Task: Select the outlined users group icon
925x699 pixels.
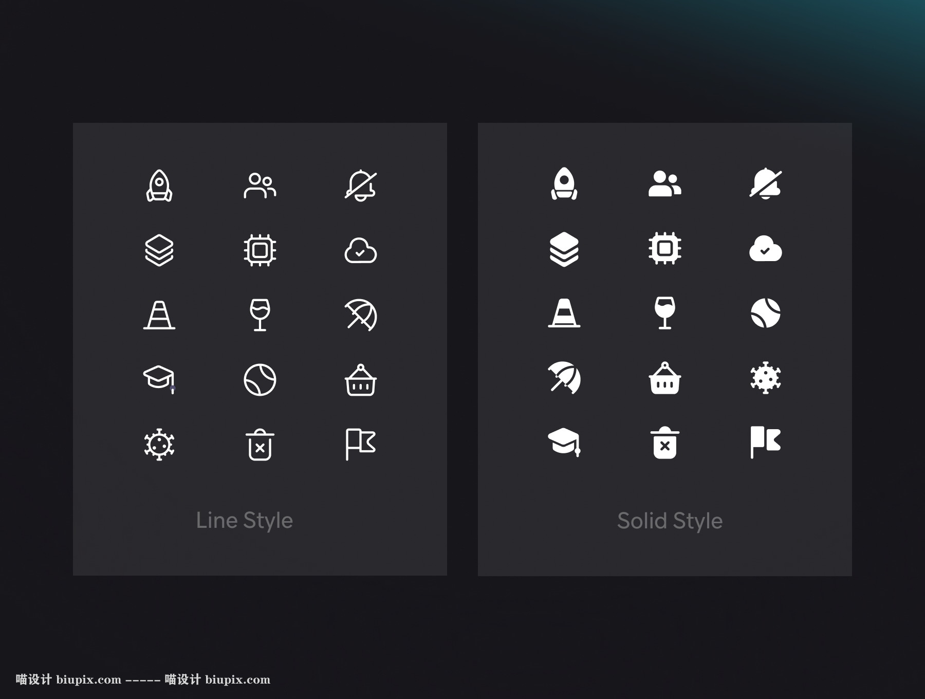Action: 260,186
